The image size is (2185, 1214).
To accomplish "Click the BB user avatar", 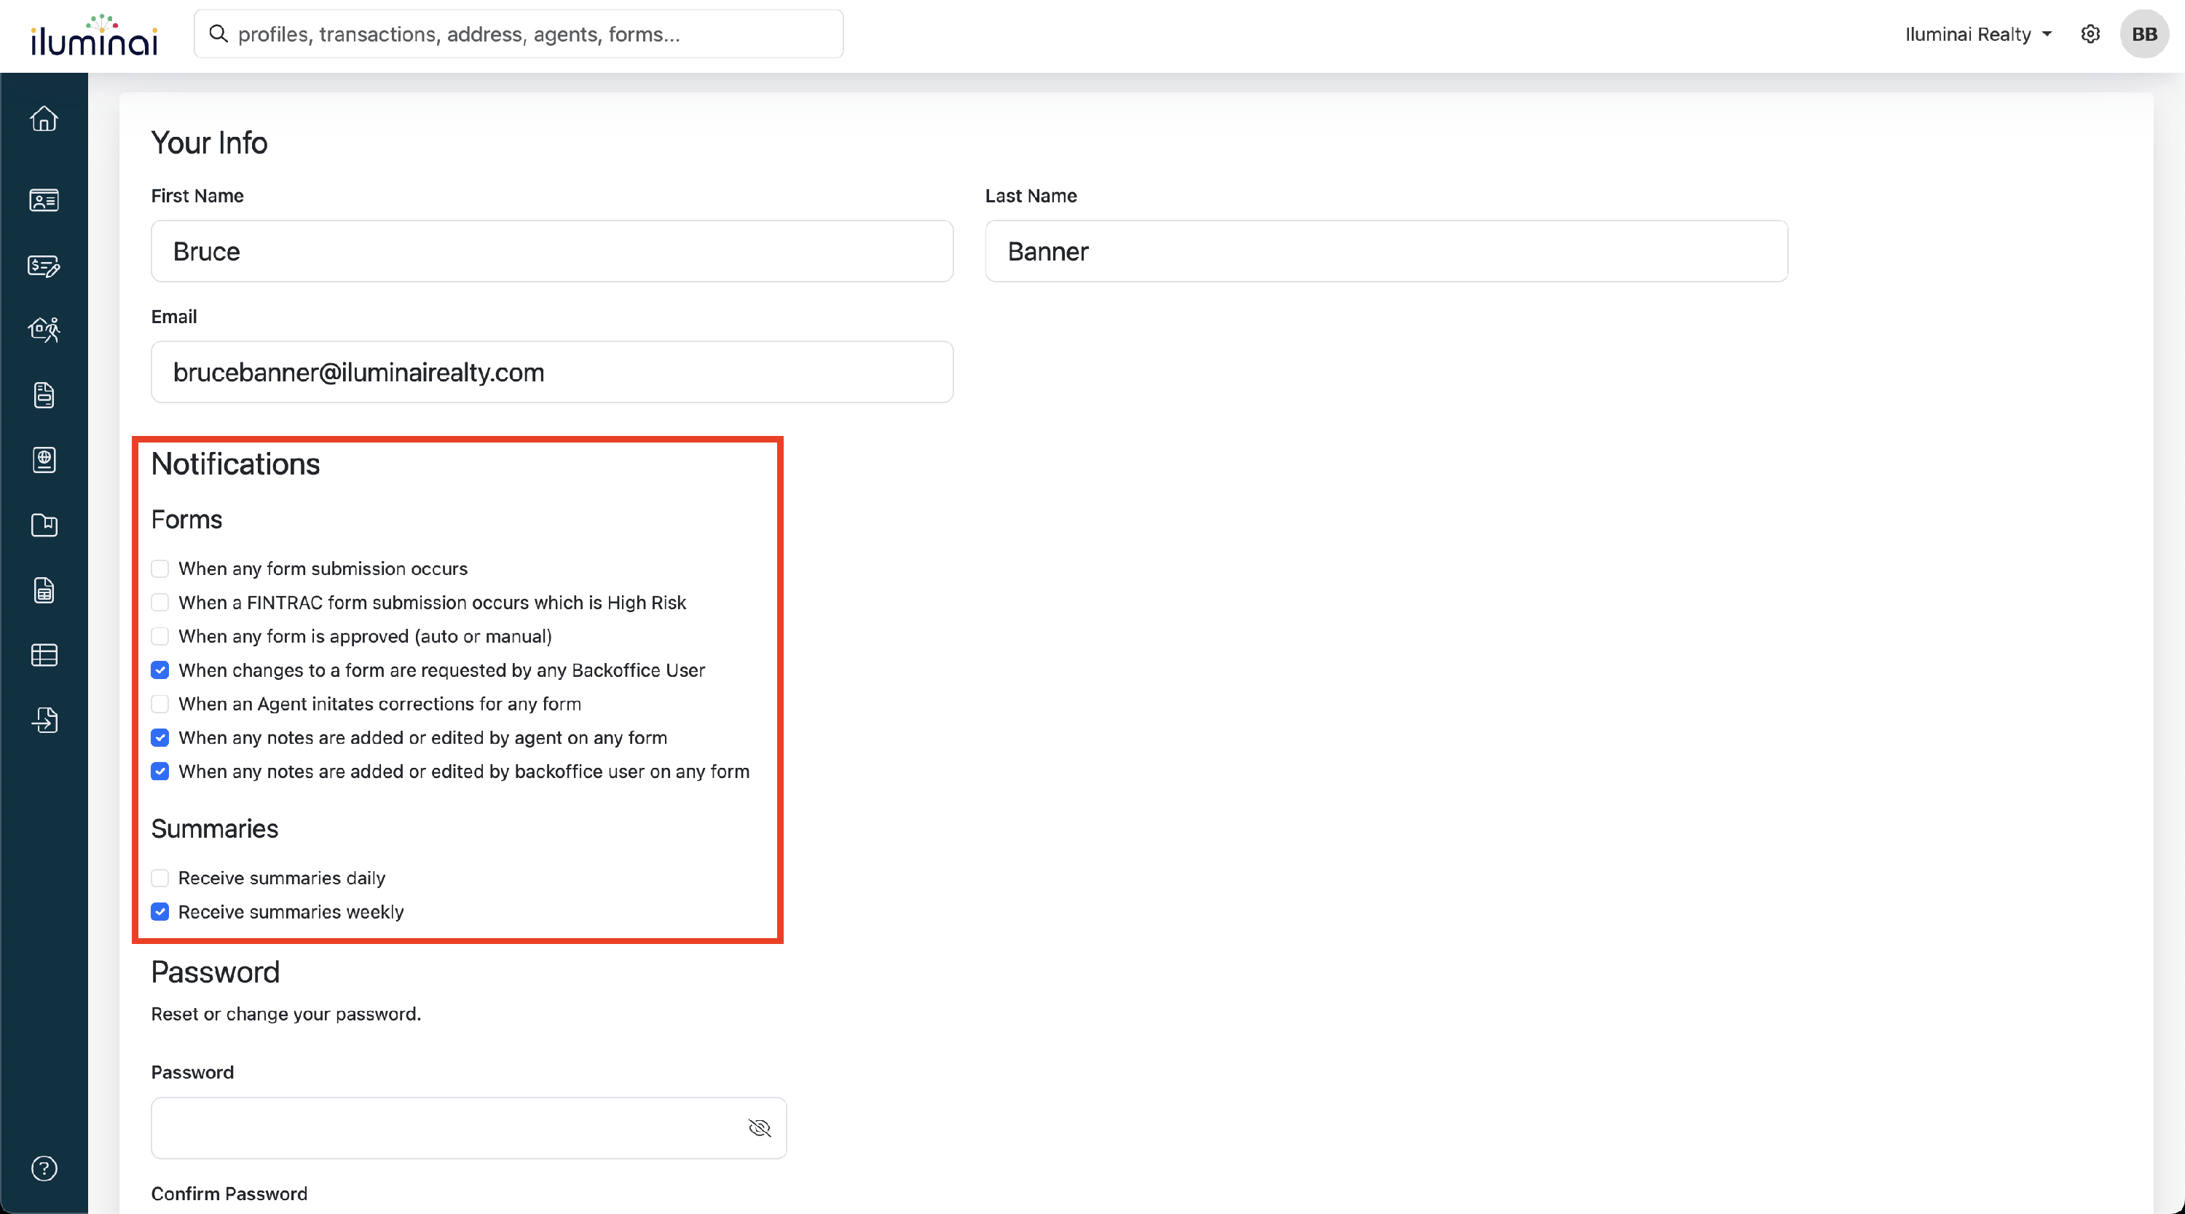I will (2144, 34).
